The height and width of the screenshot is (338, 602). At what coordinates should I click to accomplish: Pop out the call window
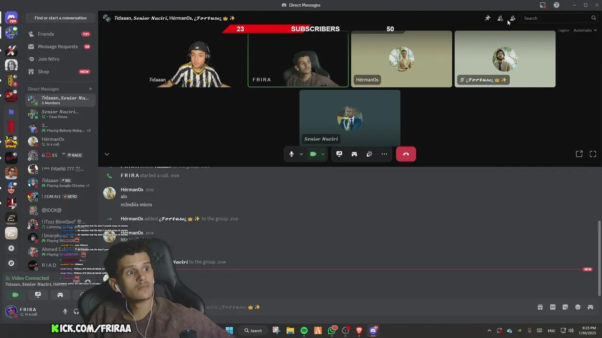tap(579, 154)
